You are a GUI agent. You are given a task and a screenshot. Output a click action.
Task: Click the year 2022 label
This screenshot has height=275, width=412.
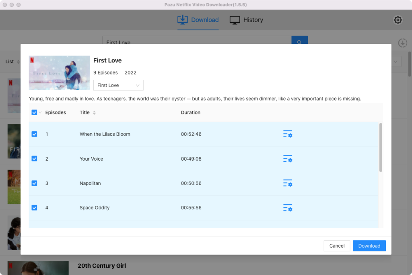click(x=130, y=72)
